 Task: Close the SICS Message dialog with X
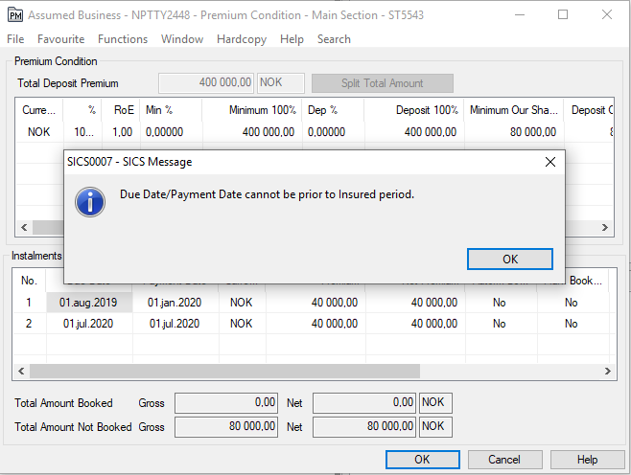[x=549, y=162]
